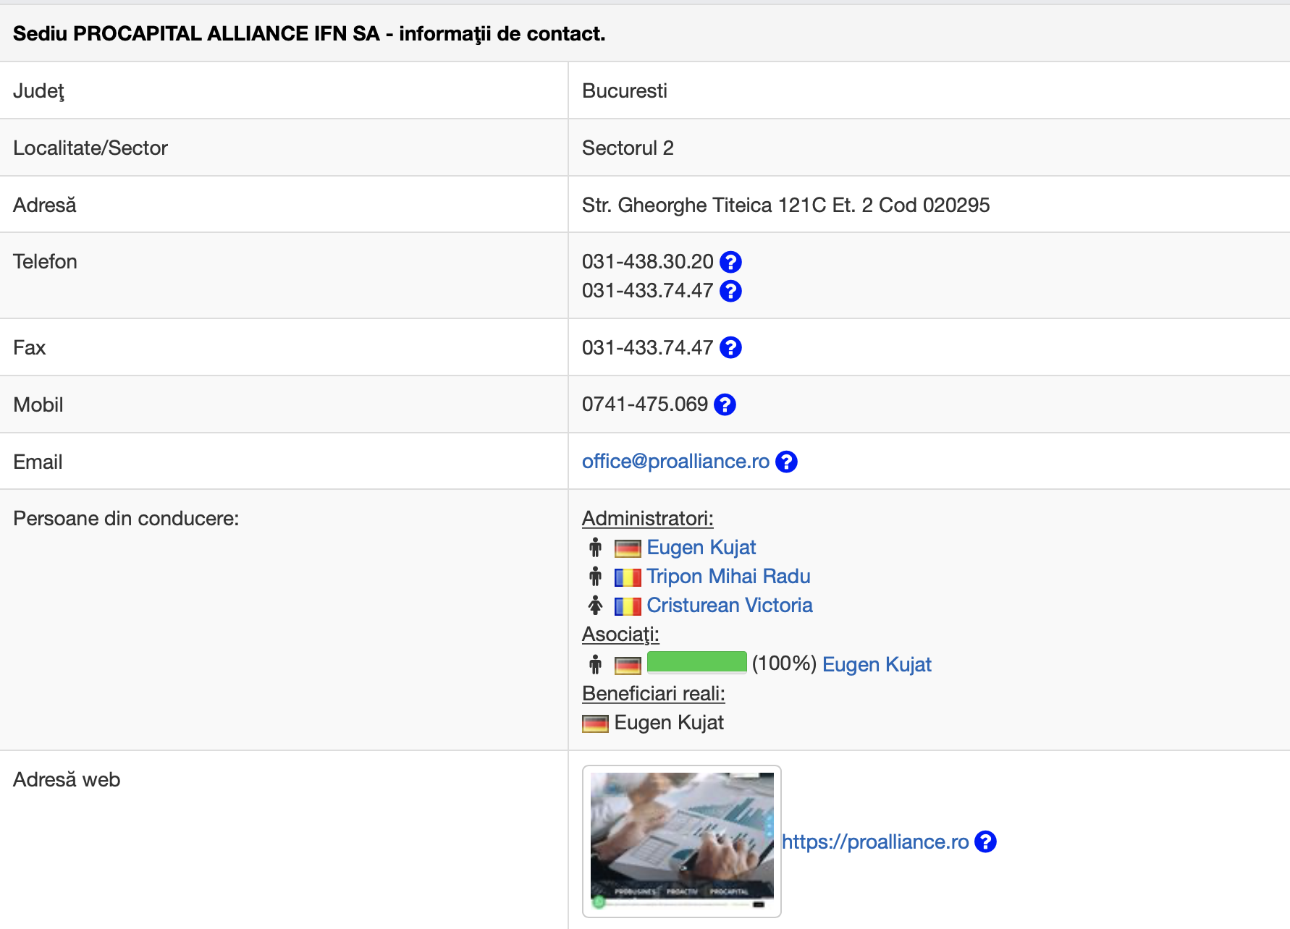Click the green 100% ownership bar

[696, 662]
